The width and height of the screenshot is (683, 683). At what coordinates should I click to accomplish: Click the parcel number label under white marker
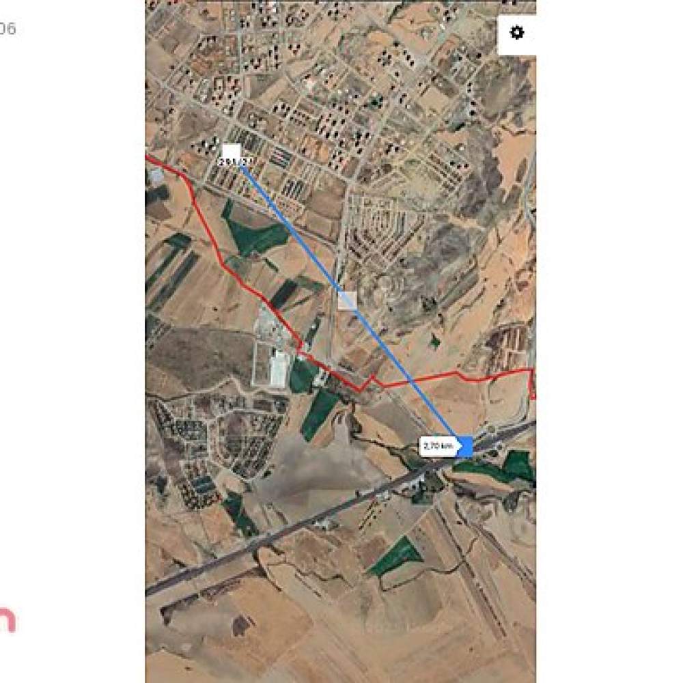pyautogui.click(x=236, y=162)
